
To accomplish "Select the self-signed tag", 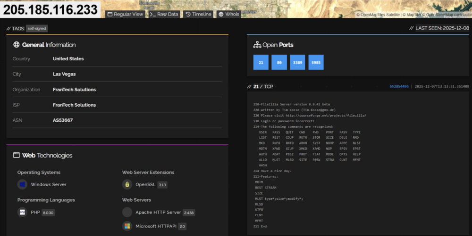I will pos(37,29).
